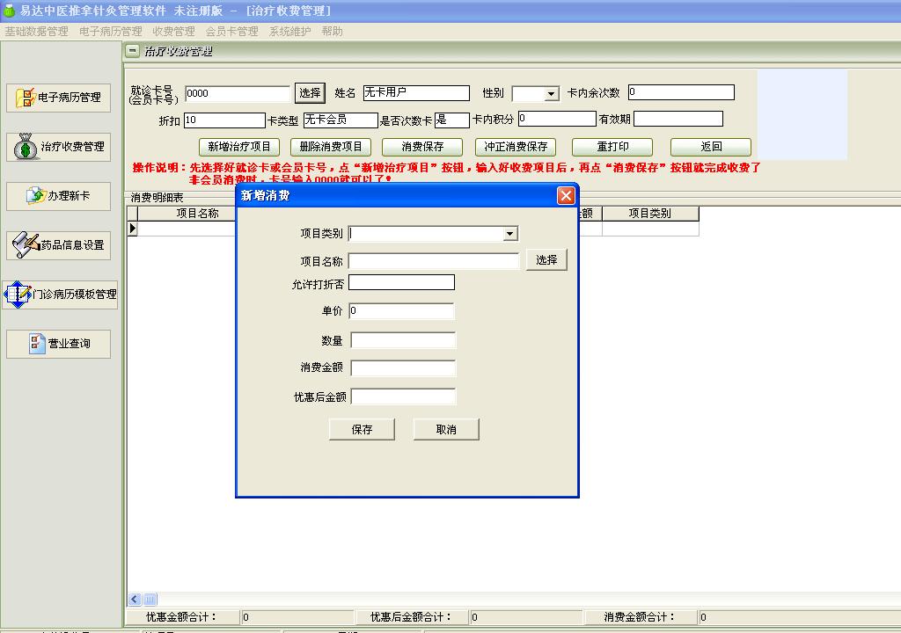Focus the 数量 field in dialog

click(403, 340)
